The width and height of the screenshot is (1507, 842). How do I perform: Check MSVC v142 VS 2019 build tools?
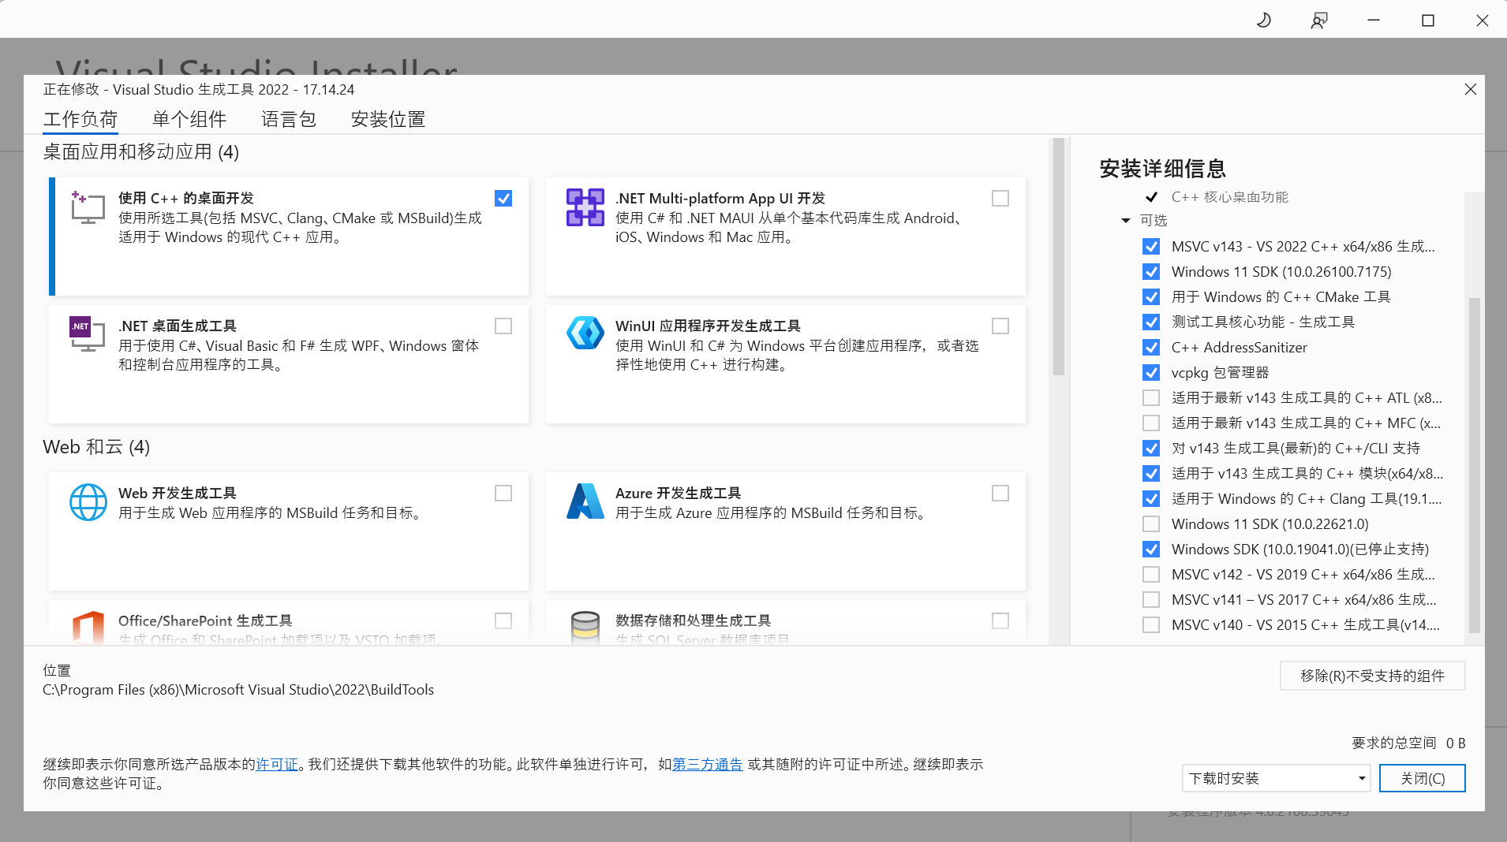tap(1151, 575)
